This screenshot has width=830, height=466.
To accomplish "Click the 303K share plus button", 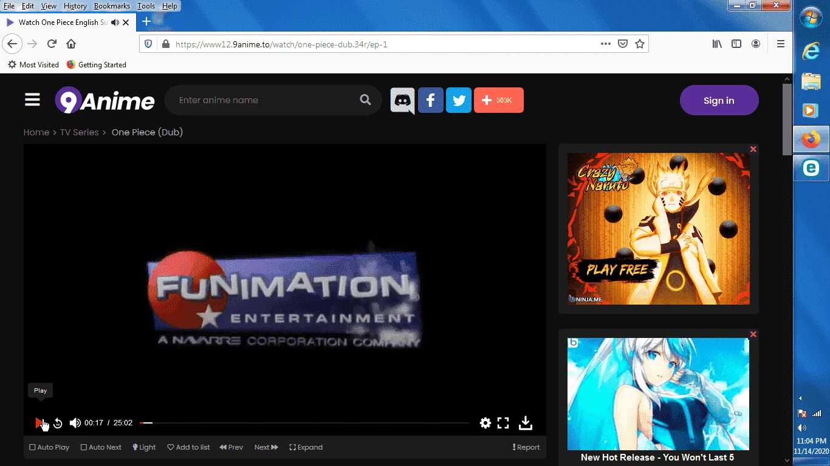I will (498, 100).
